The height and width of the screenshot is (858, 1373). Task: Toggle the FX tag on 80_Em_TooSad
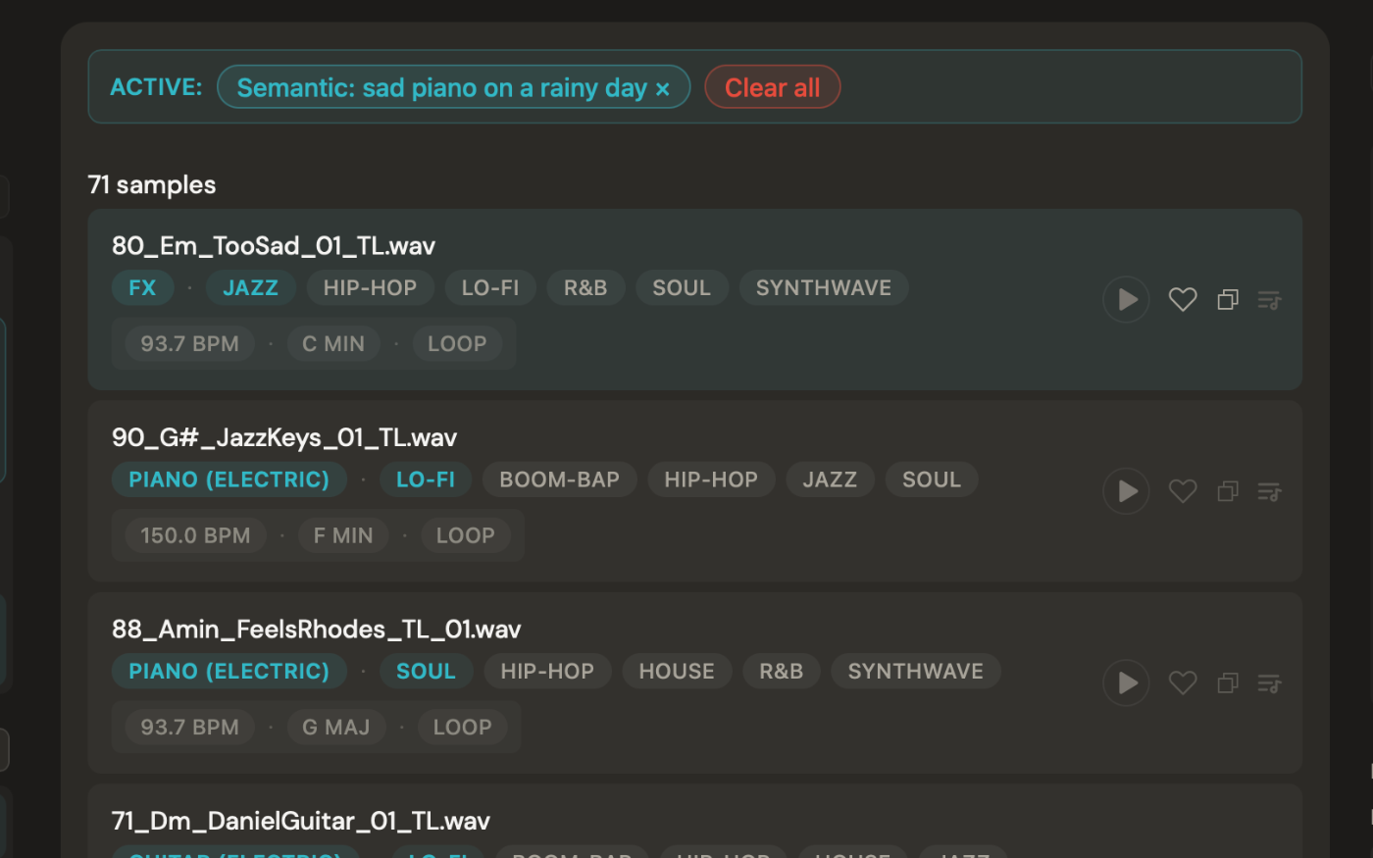[x=142, y=287]
